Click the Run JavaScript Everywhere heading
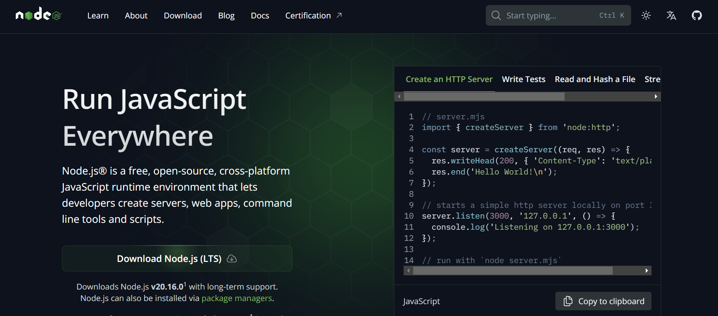This screenshot has height=316, width=718. 154,117
